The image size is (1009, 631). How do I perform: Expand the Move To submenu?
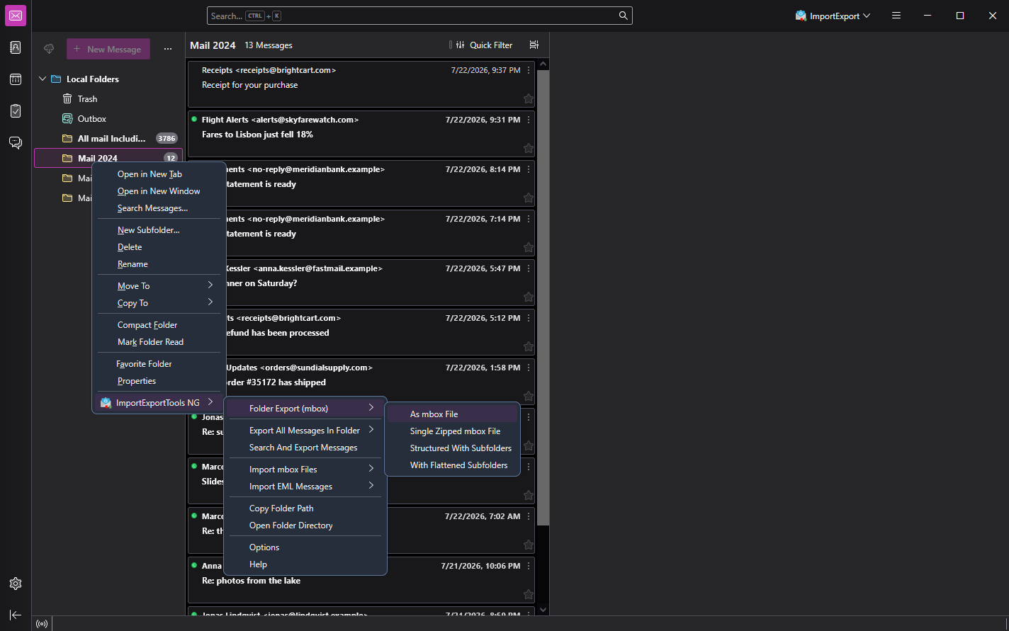coord(159,285)
